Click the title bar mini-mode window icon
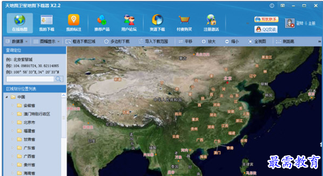Image resolution: width=323 pixels, height=176 pixels. [283, 5]
